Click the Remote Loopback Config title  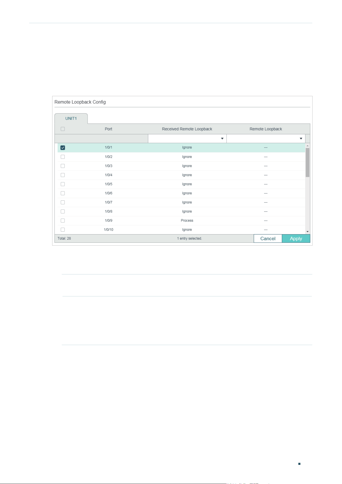80,102
